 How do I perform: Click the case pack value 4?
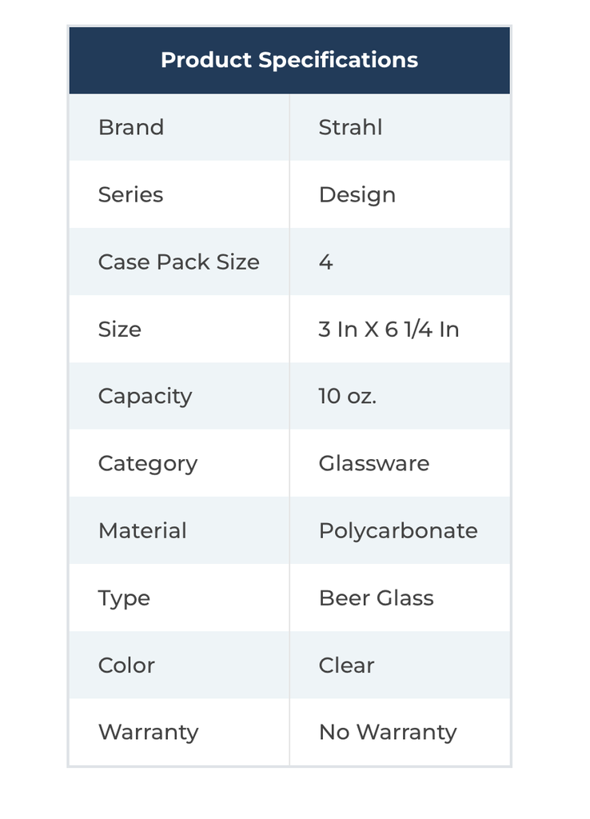coord(325,262)
